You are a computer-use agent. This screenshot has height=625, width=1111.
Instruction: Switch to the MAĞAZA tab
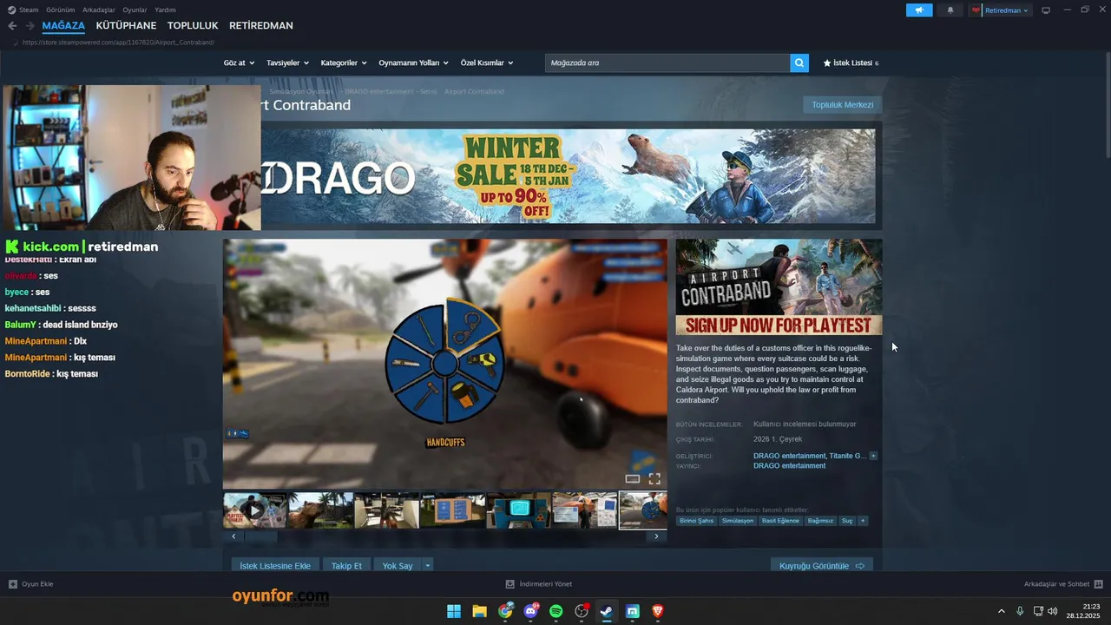(x=63, y=26)
